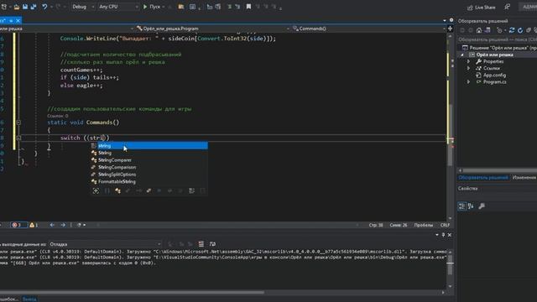Navigate forward with the right arrow in status strip
Screen dimensions: 537x302
pyautogui.click(x=63, y=225)
